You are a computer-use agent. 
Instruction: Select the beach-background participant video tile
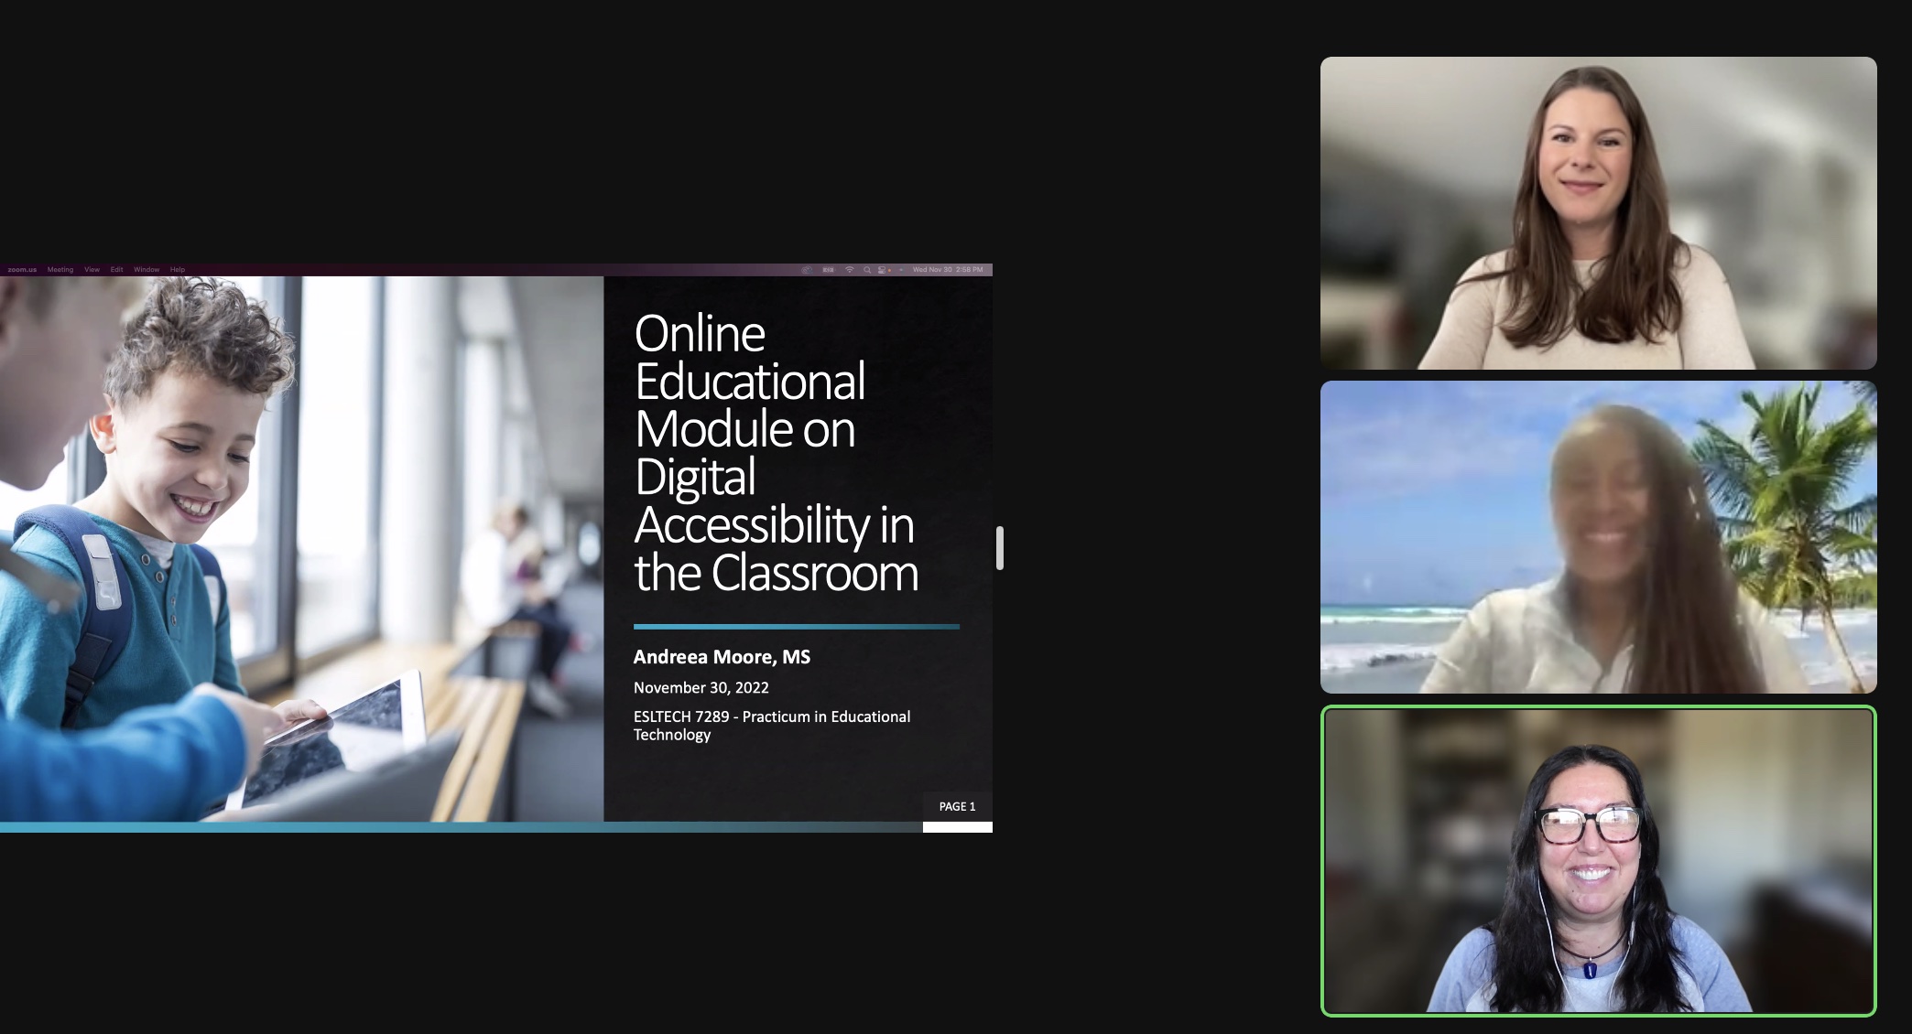coord(1597,537)
